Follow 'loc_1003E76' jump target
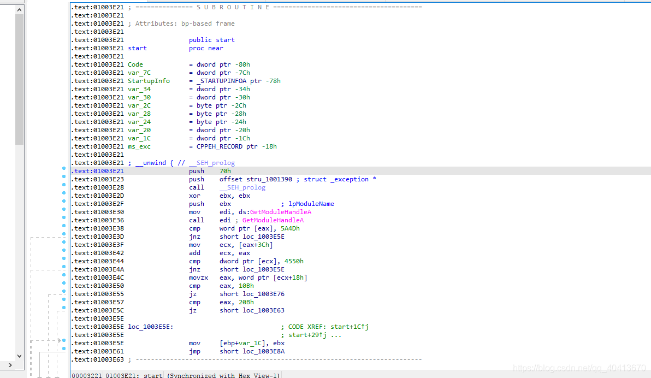This screenshot has width=651, height=378. click(x=264, y=294)
